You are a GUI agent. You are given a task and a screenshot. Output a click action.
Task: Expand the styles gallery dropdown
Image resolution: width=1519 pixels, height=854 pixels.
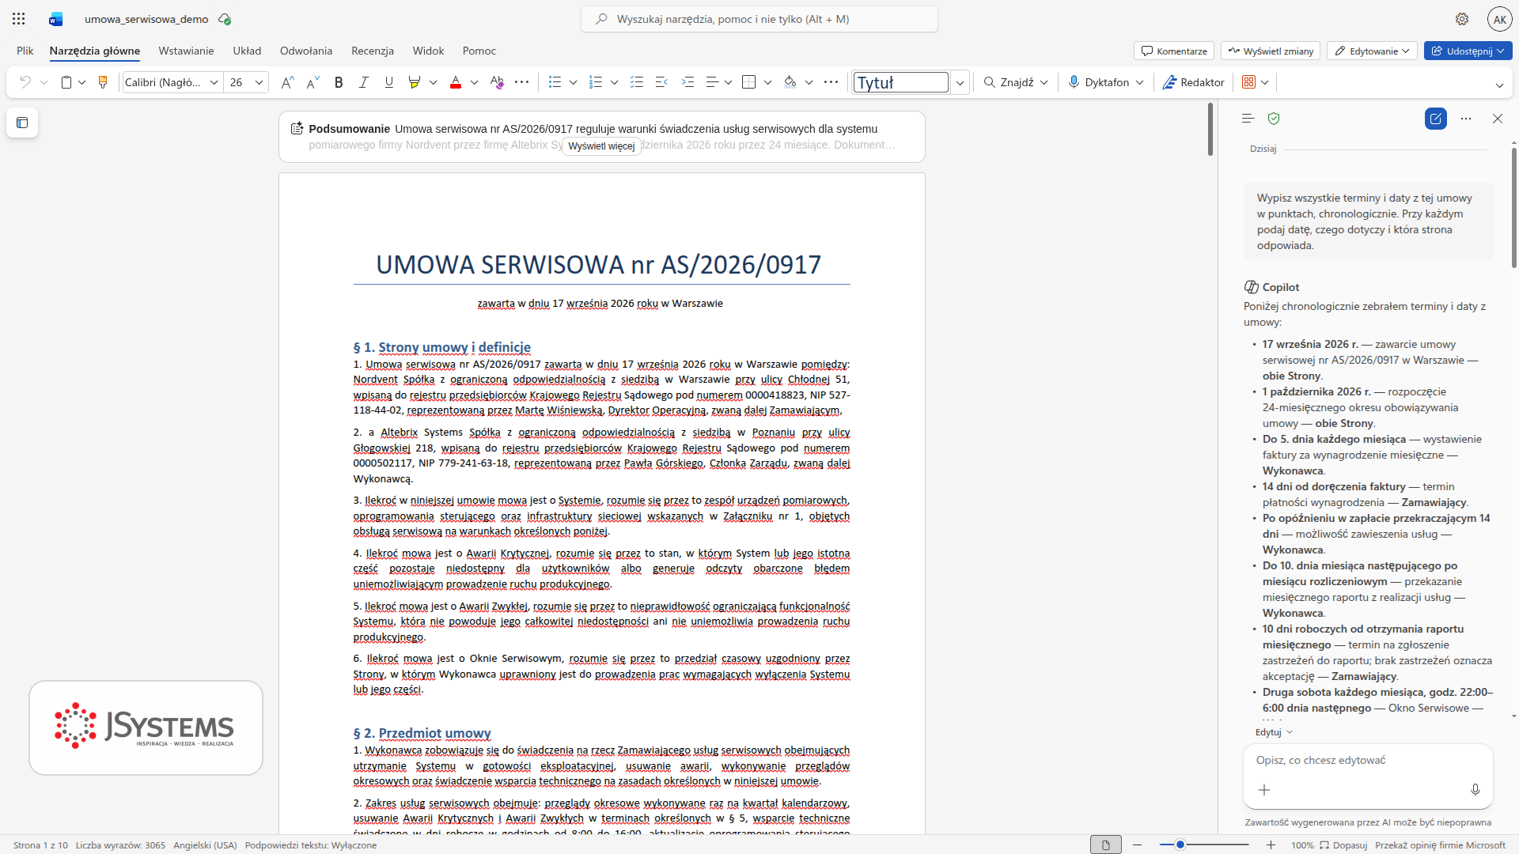(x=960, y=82)
